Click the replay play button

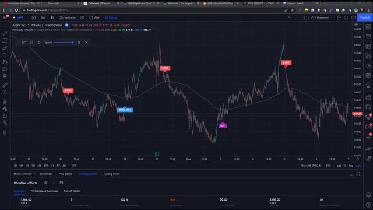point(39,43)
